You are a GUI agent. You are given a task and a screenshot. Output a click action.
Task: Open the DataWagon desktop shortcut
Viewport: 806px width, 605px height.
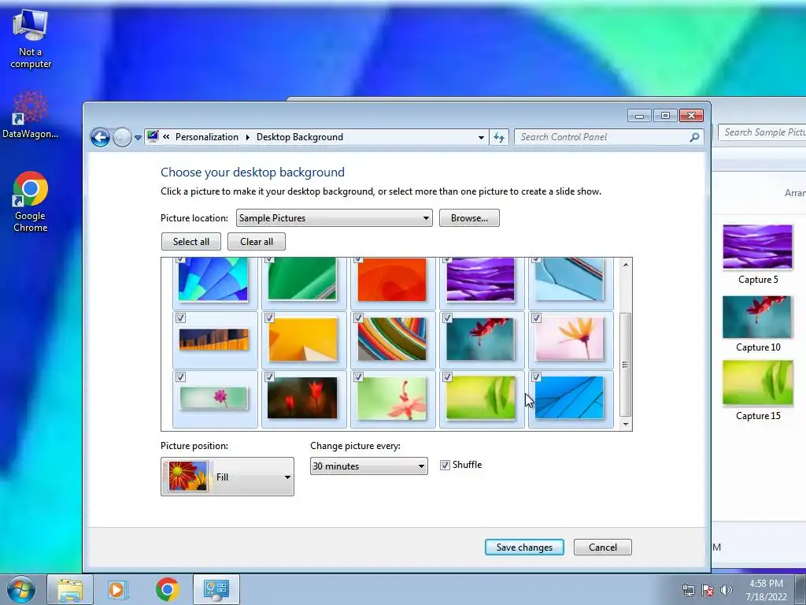[30, 114]
